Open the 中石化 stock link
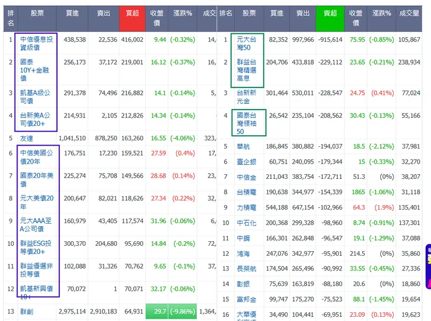 (x=246, y=223)
